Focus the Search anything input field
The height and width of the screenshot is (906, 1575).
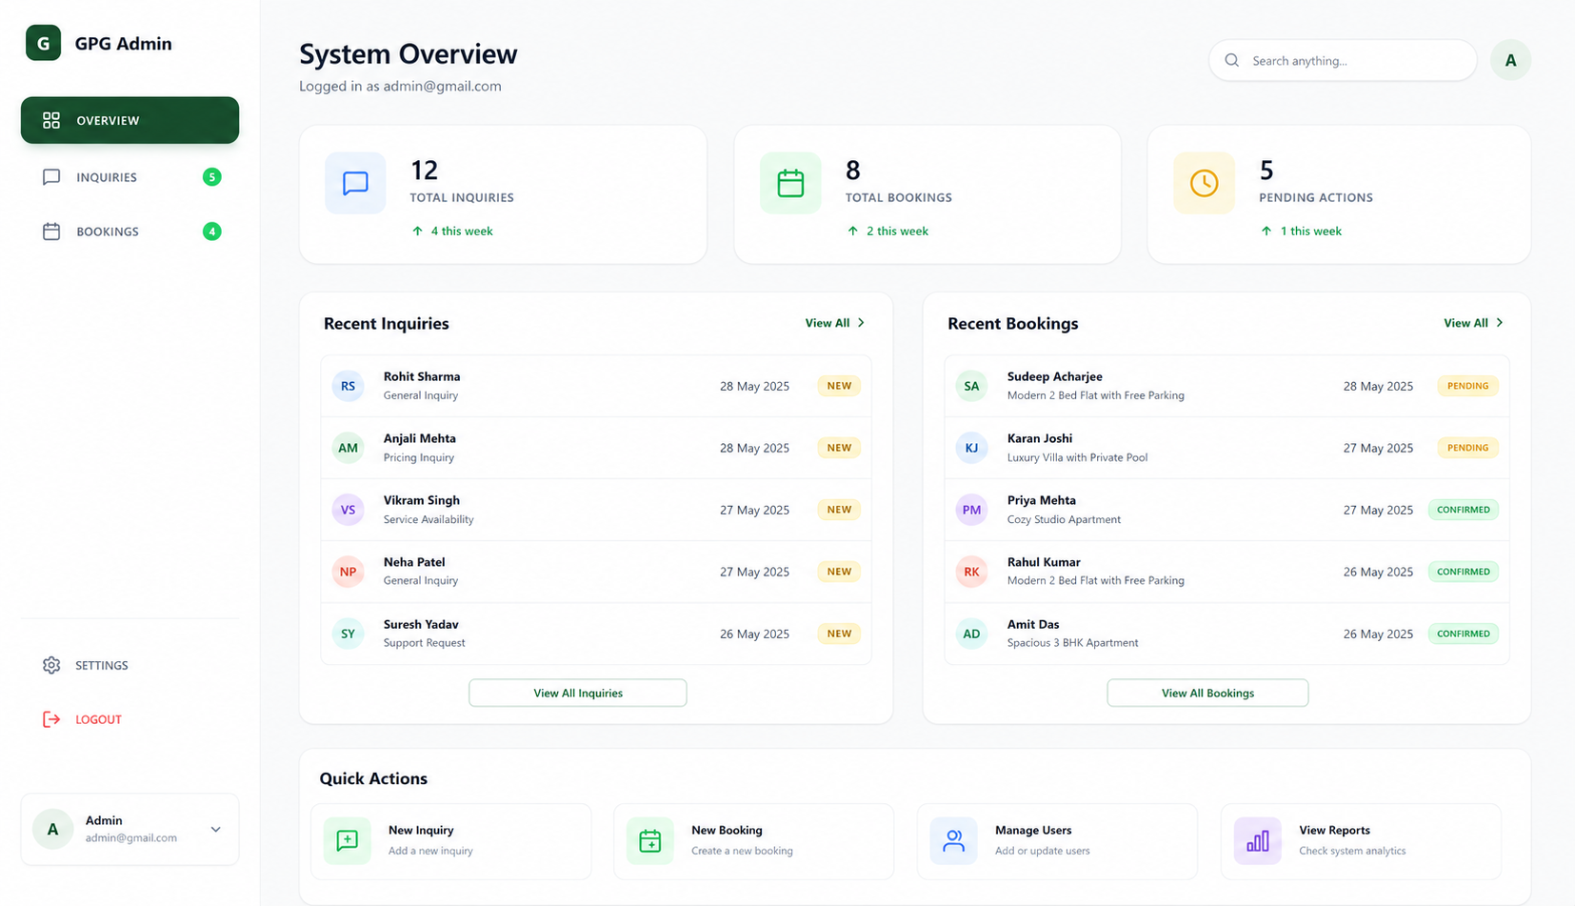coord(1343,60)
